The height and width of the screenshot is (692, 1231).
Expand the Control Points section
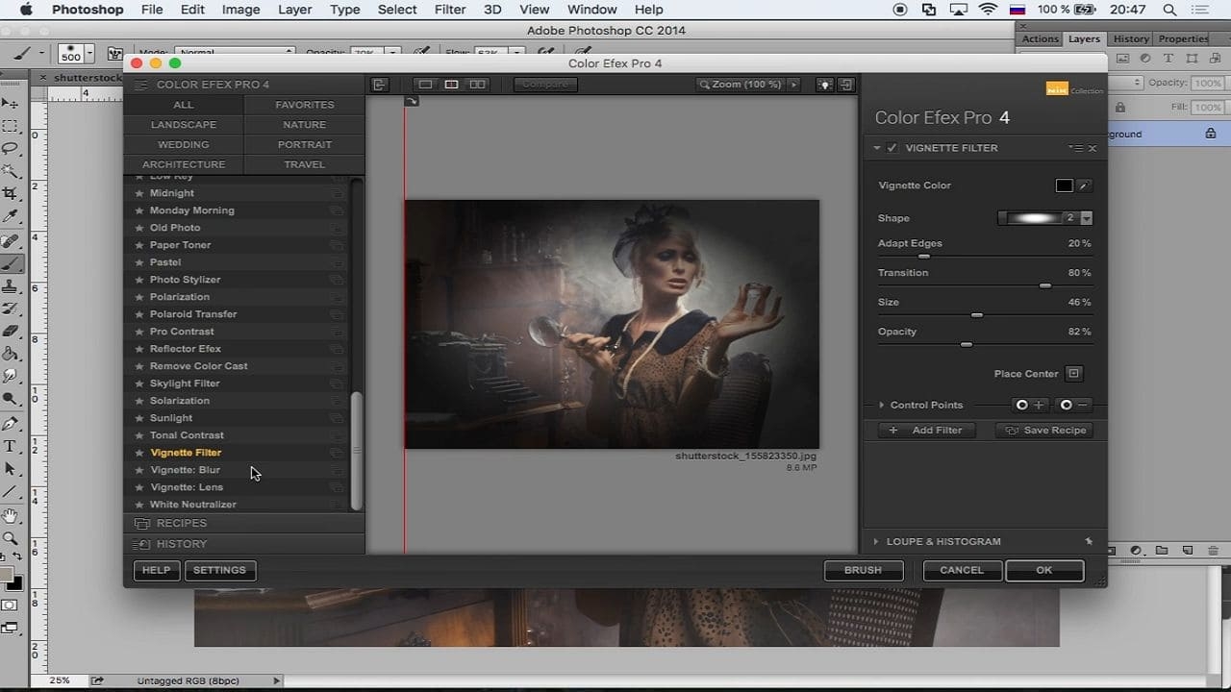coord(881,405)
